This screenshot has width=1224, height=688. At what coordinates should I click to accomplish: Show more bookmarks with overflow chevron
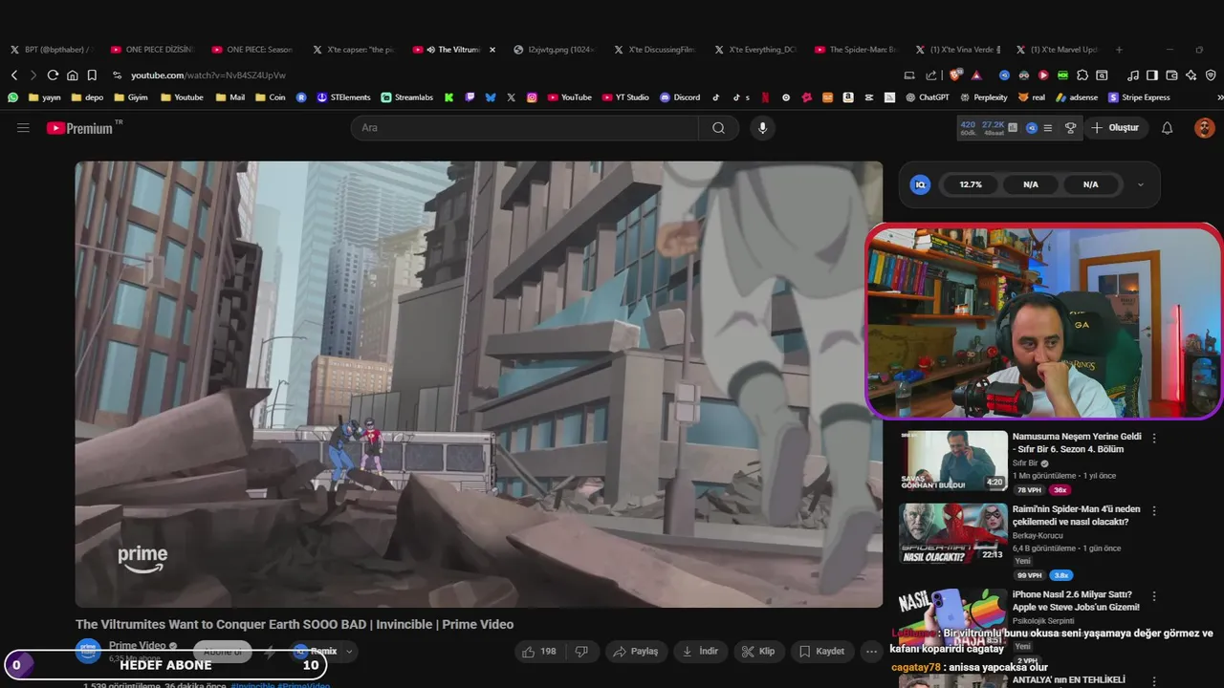[1219, 97]
